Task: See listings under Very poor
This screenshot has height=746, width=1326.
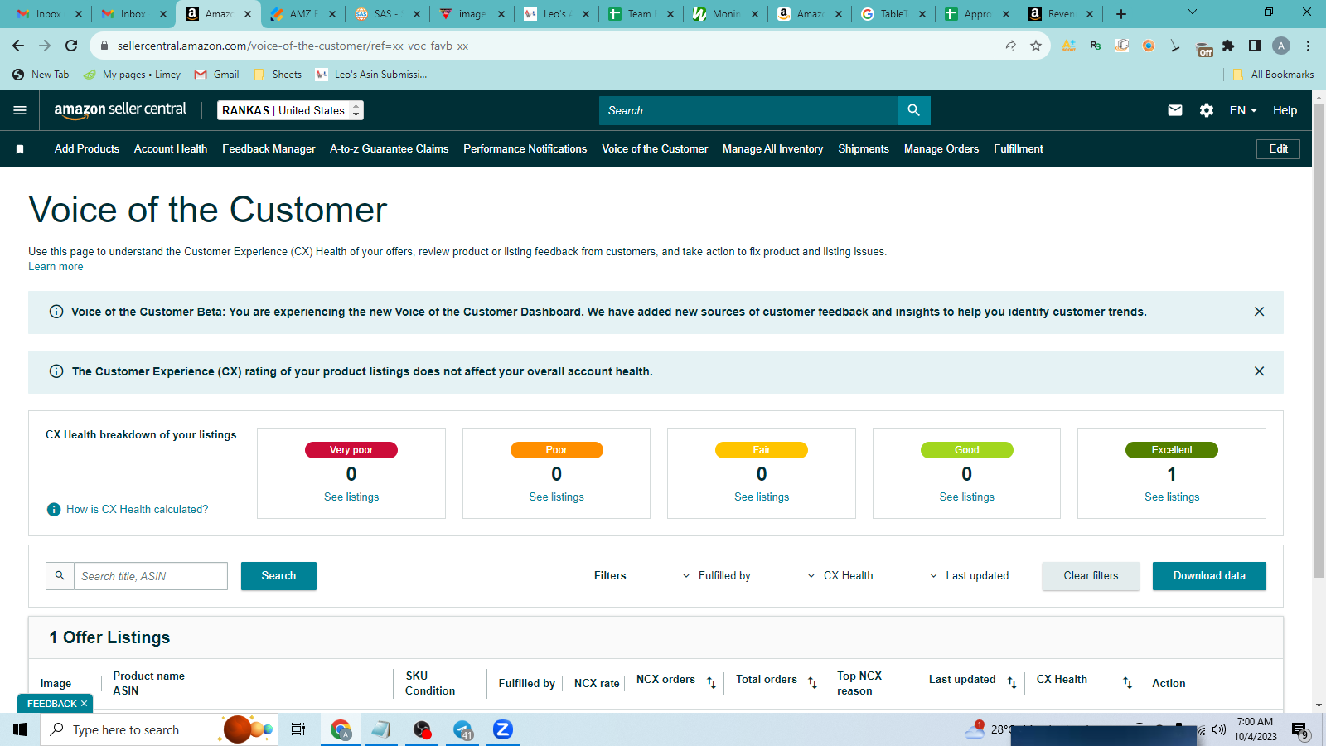Action: [351, 497]
